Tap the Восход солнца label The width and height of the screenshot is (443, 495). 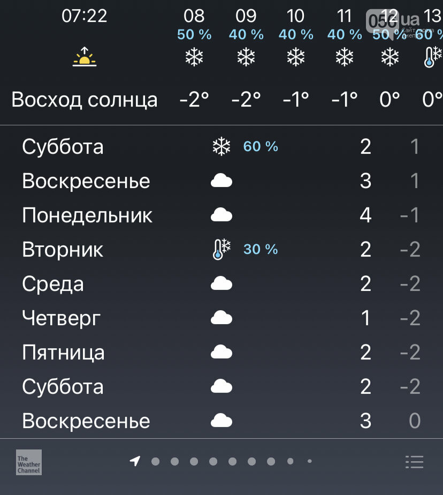(85, 100)
